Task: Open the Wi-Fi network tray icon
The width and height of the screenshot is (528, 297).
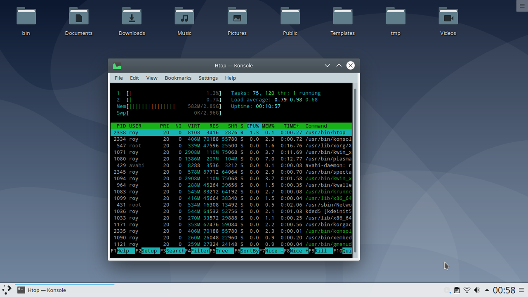Action: coord(467,290)
